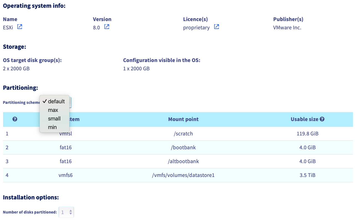Image resolution: width=356 pixels, height=221 pixels.
Task: Click the 3.5 TiB usable size value
Action: 307,175
